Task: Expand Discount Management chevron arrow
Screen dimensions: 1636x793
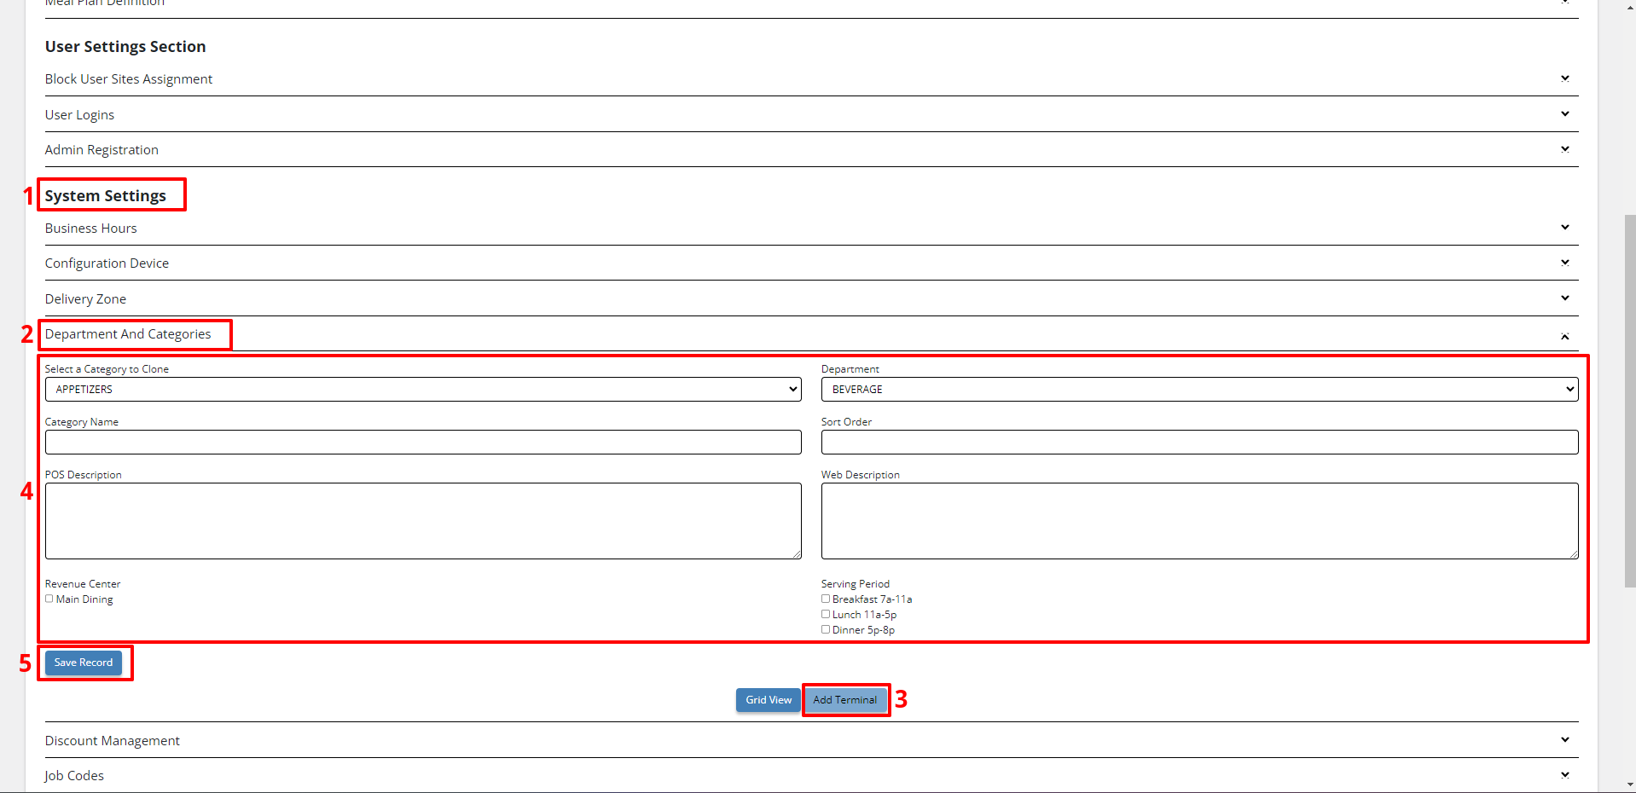Action: coord(1564,740)
